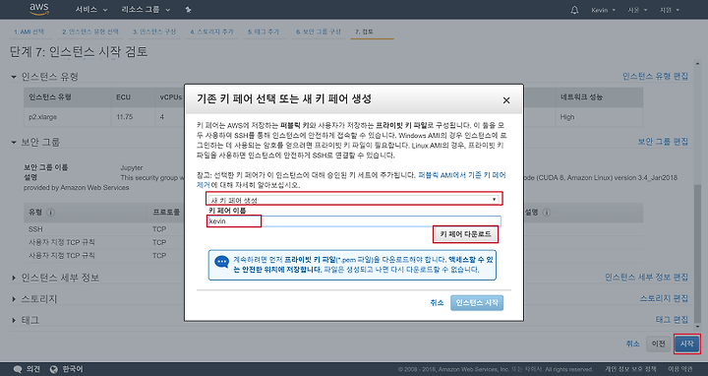Screen dimensions: 708x376
Task: Click the 키 페어 이름 input field
Action: [354, 221]
